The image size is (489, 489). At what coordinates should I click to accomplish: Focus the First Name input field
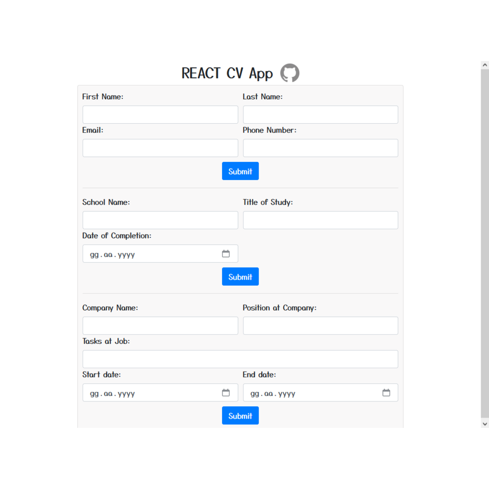coord(160,114)
